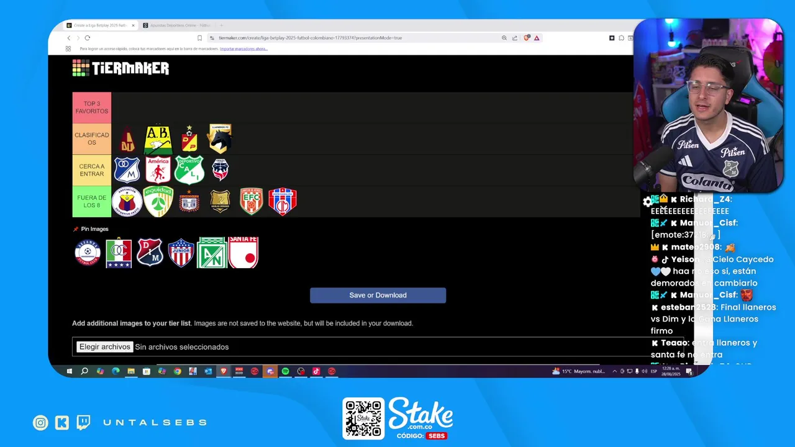
Task: Select the Atlético Bucaramanga A.B. crest
Action: pyautogui.click(x=158, y=140)
